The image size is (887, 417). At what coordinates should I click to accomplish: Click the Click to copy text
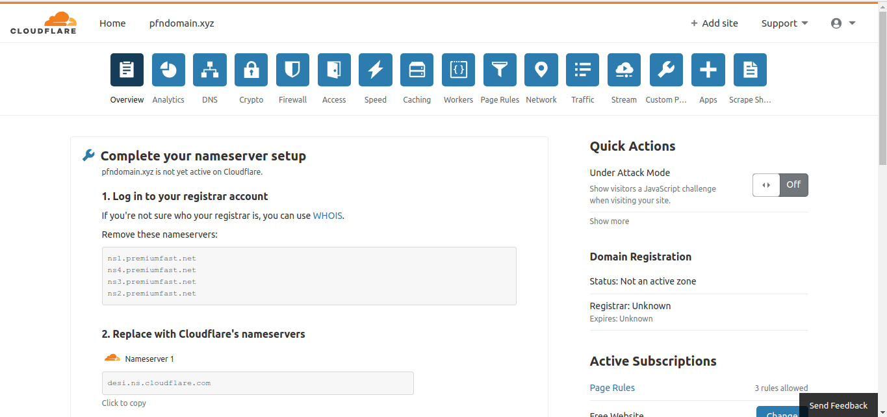pyautogui.click(x=124, y=403)
